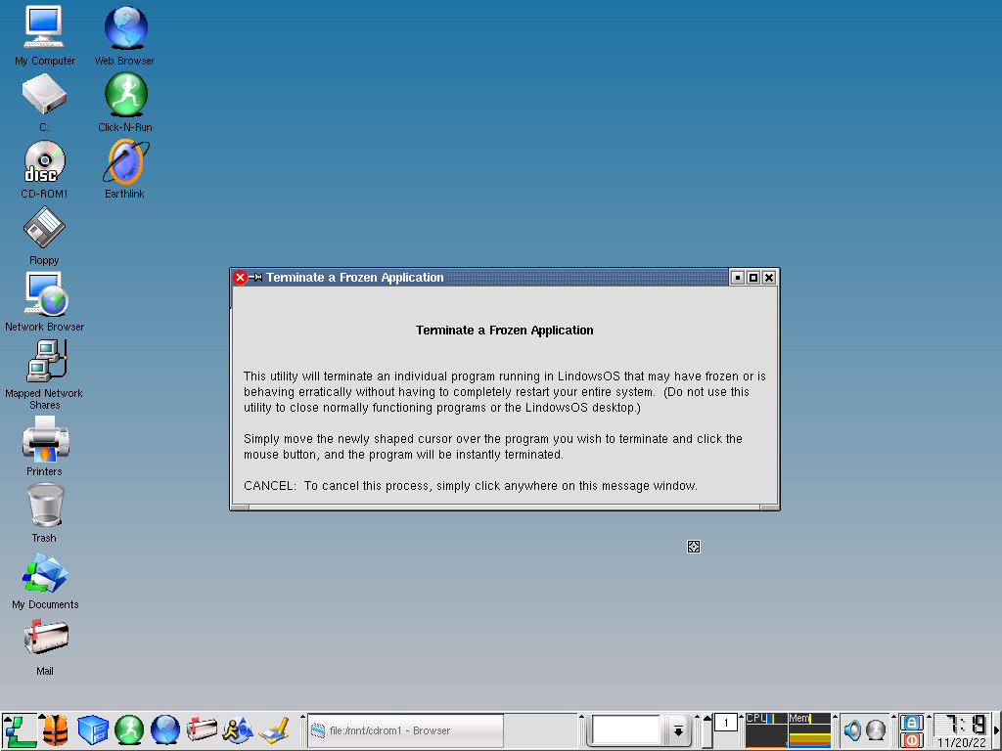Image resolution: width=1002 pixels, height=751 pixels.
Task: Switch to file:/mnt/cdrom1 Browser task
Action: point(406,730)
